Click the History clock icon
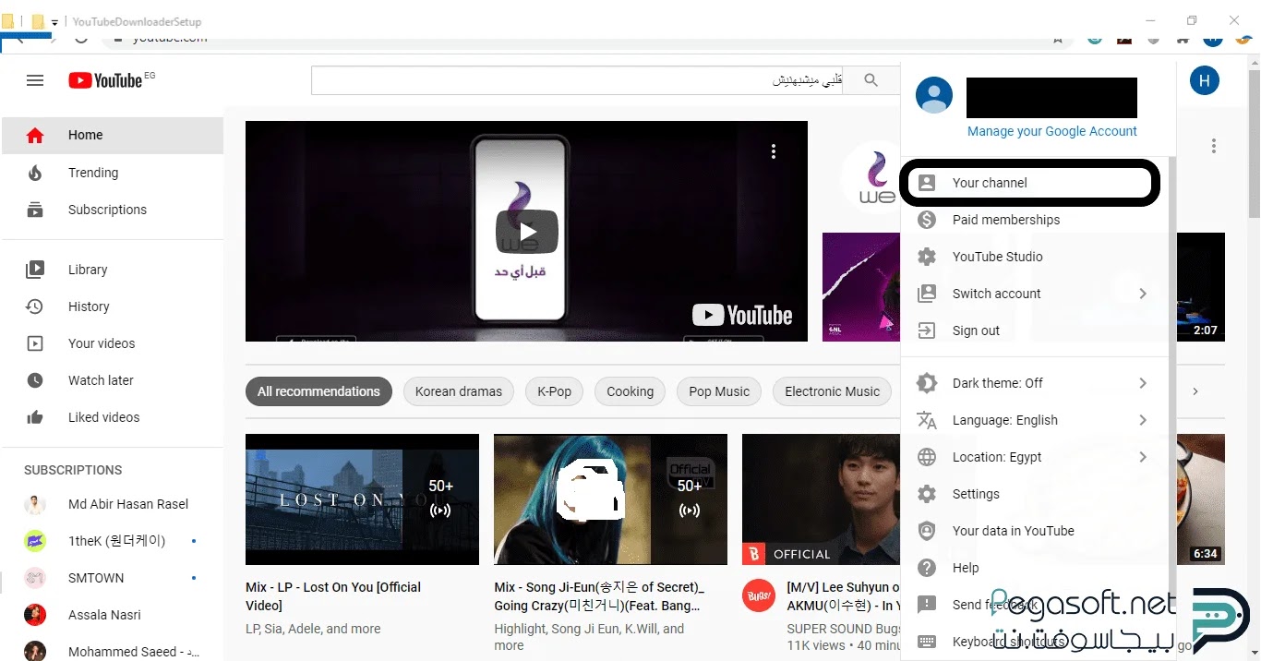 click(x=35, y=306)
